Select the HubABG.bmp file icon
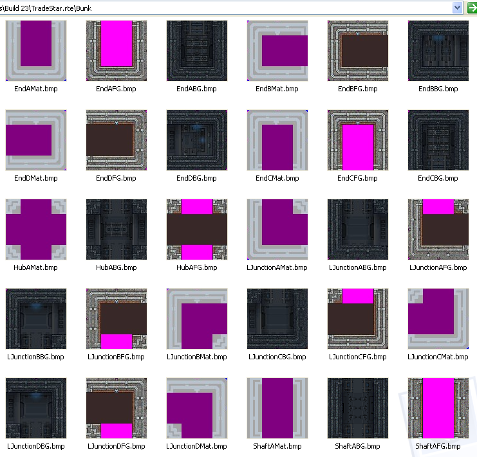The height and width of the screenshot is (457, 477). click(x=117, y=229)
